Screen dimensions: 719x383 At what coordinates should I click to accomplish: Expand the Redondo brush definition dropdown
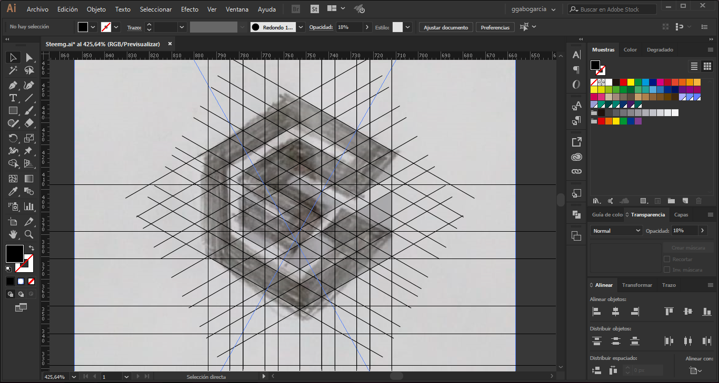point(301,27)
